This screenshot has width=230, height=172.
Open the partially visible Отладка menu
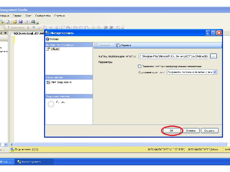[4, 16]
